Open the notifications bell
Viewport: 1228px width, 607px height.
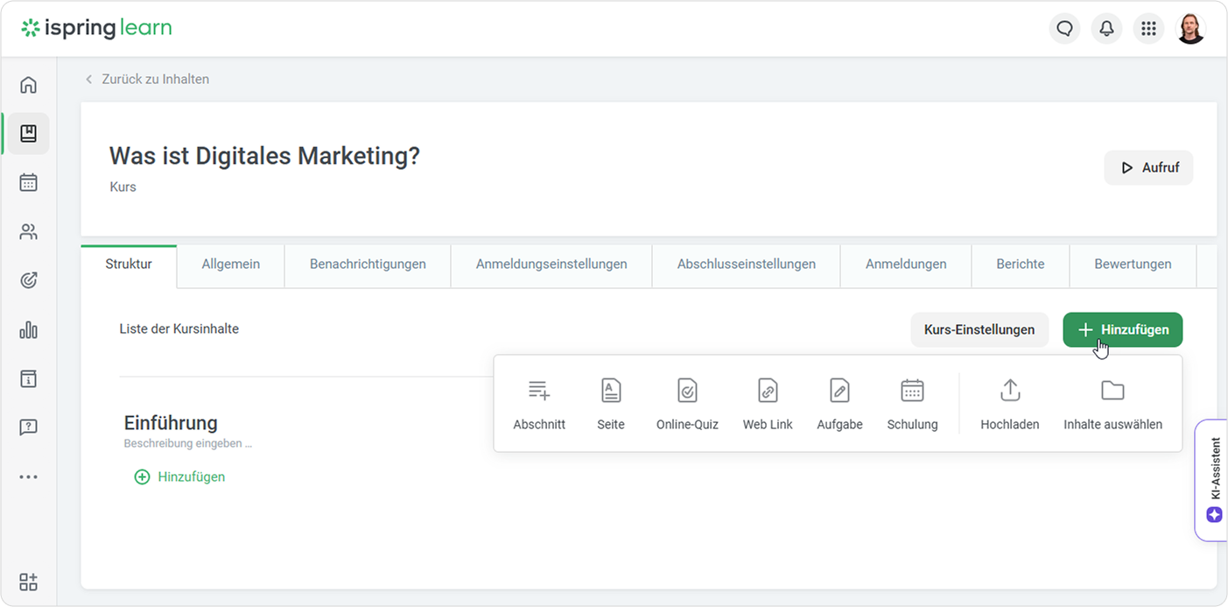1106,29
